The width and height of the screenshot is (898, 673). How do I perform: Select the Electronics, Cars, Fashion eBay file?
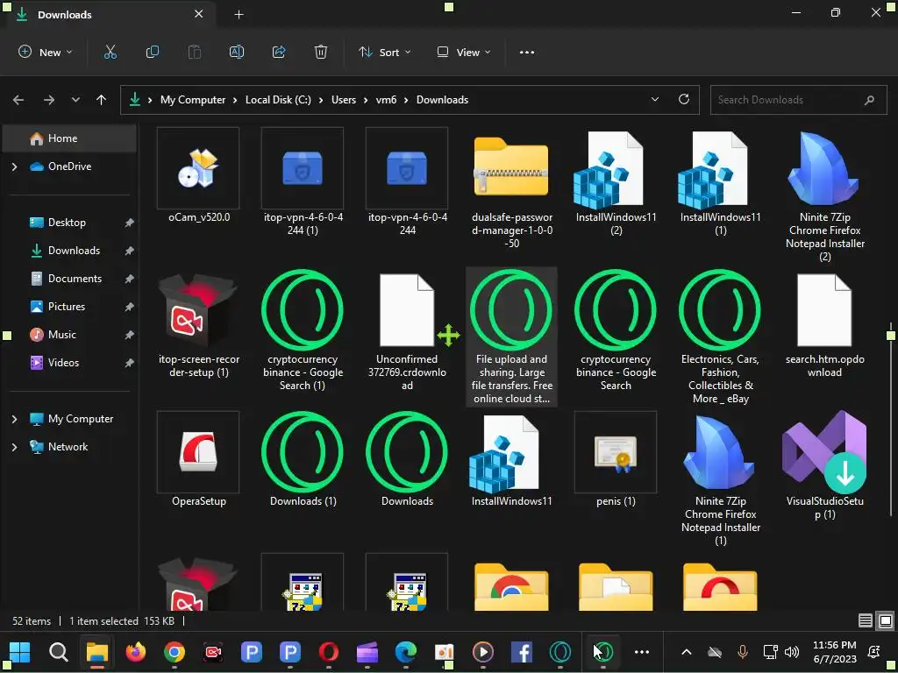721,337
